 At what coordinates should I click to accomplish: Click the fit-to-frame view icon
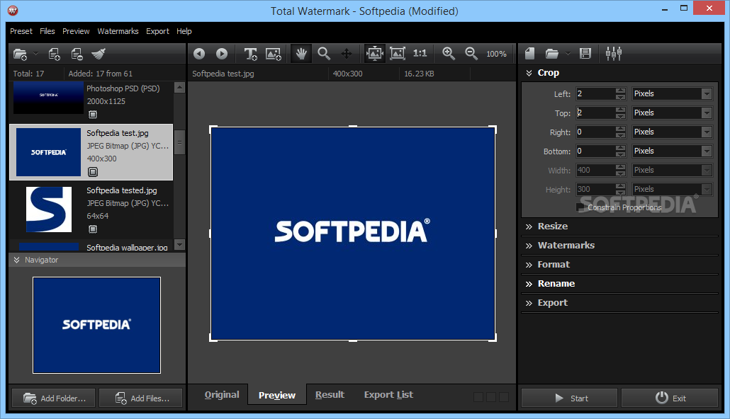(x=398, y=54)
